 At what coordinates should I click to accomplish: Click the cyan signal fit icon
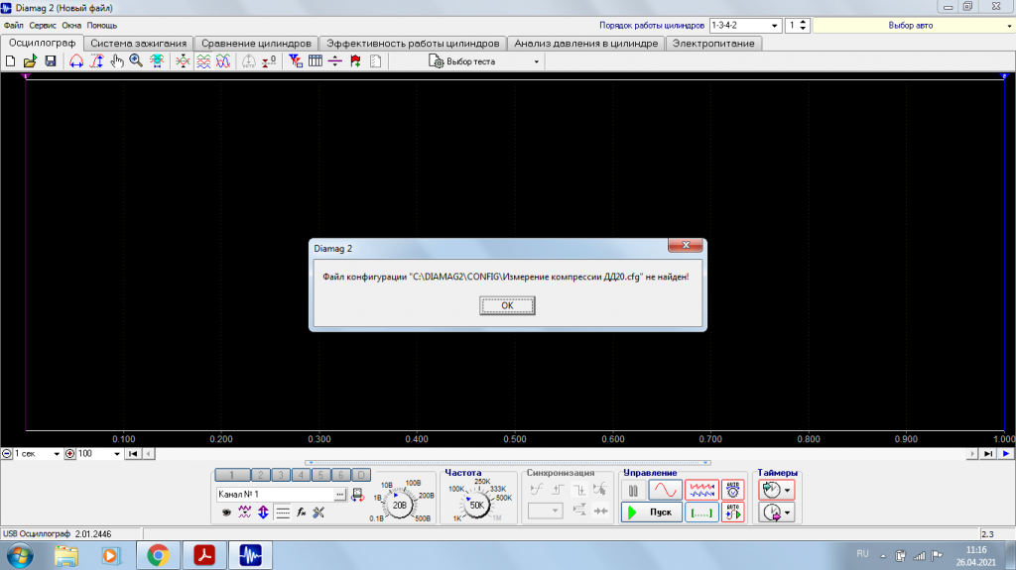156,60
